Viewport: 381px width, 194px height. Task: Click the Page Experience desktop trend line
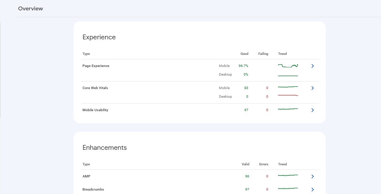288,75
